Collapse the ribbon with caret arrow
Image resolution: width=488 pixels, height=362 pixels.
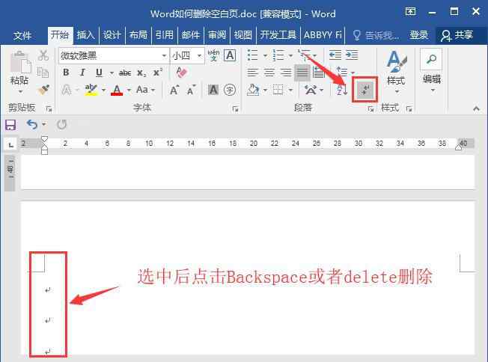click(476, 108)
